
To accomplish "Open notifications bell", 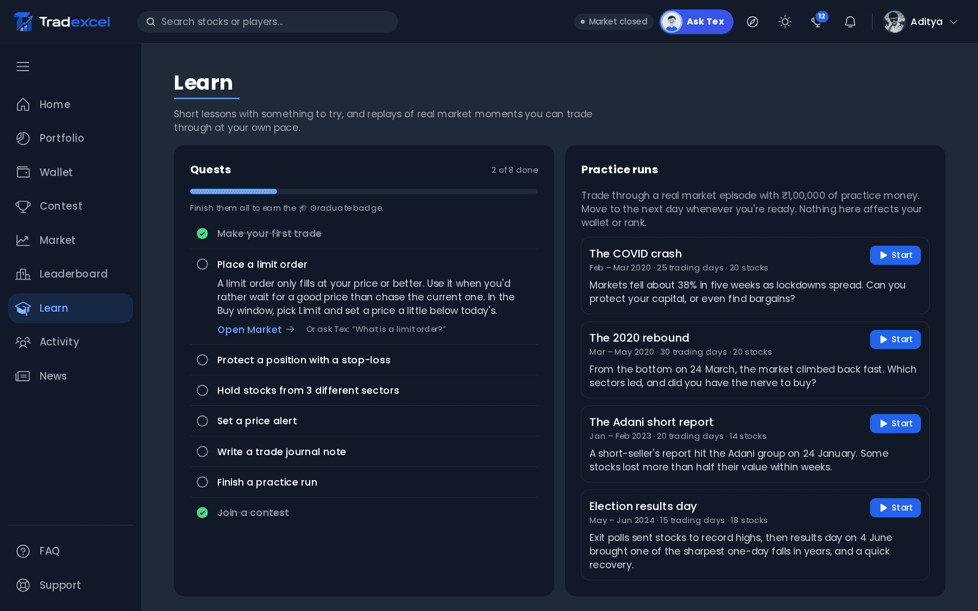I will tap(850, 22).
